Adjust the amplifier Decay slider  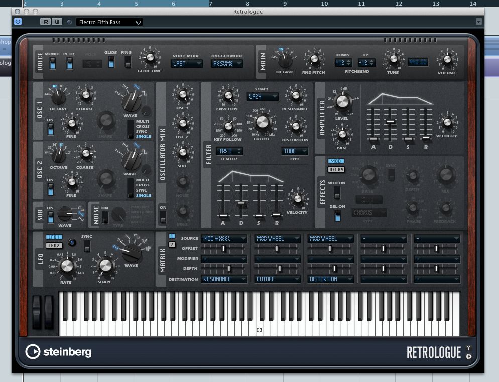[x=390, y=122]
